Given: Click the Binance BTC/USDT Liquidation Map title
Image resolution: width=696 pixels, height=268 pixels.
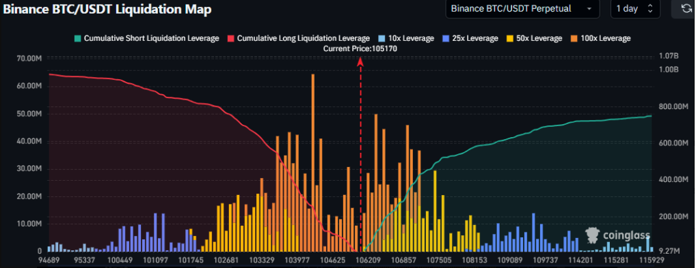Looking at the screenshot, I should pyautogui.click(x=107, y=10).
